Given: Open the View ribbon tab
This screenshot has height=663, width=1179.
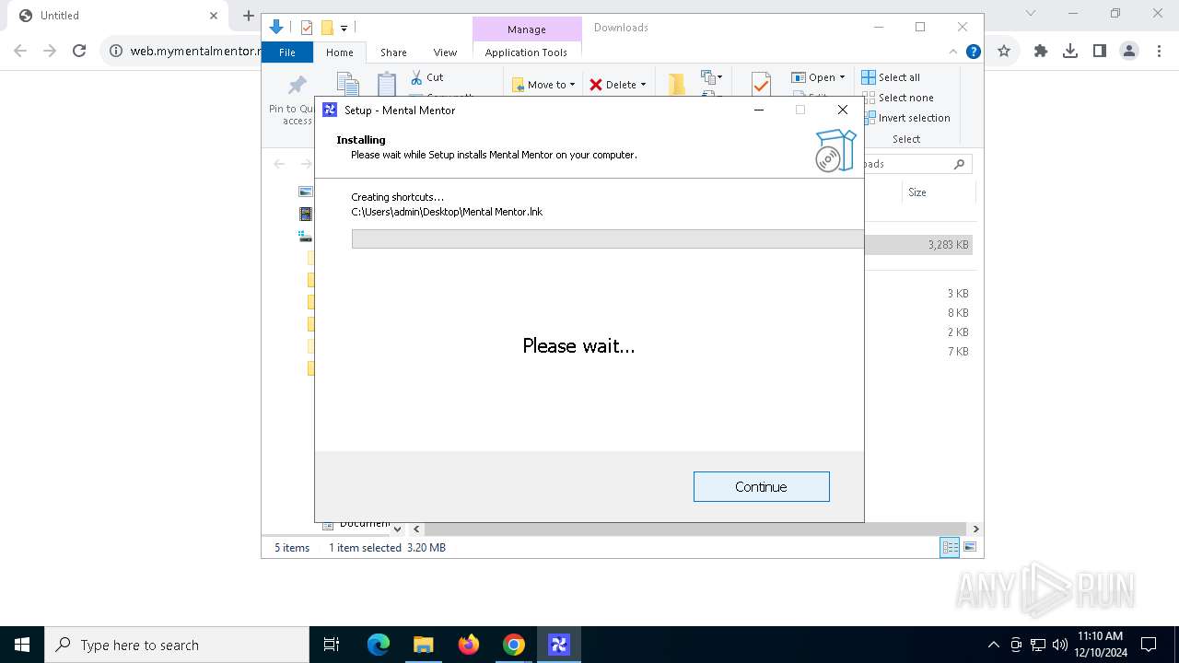Looking at the screenshot, I should coord(445,52).
